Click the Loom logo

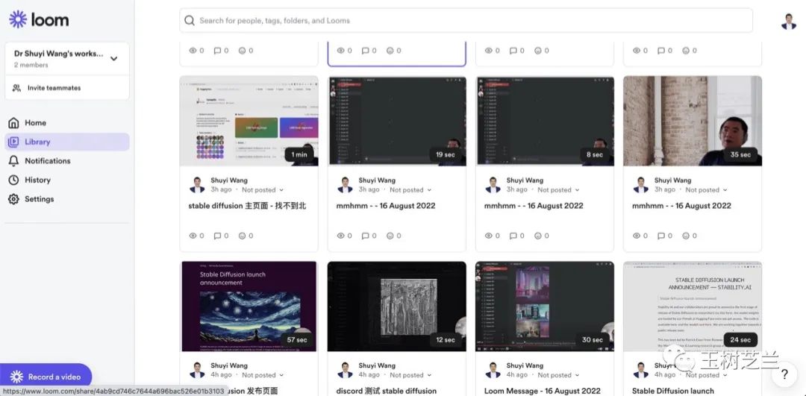pos(39,19)
